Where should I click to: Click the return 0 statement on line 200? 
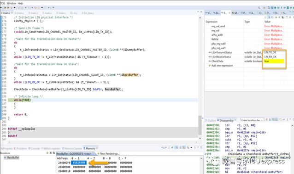[21, 114]
